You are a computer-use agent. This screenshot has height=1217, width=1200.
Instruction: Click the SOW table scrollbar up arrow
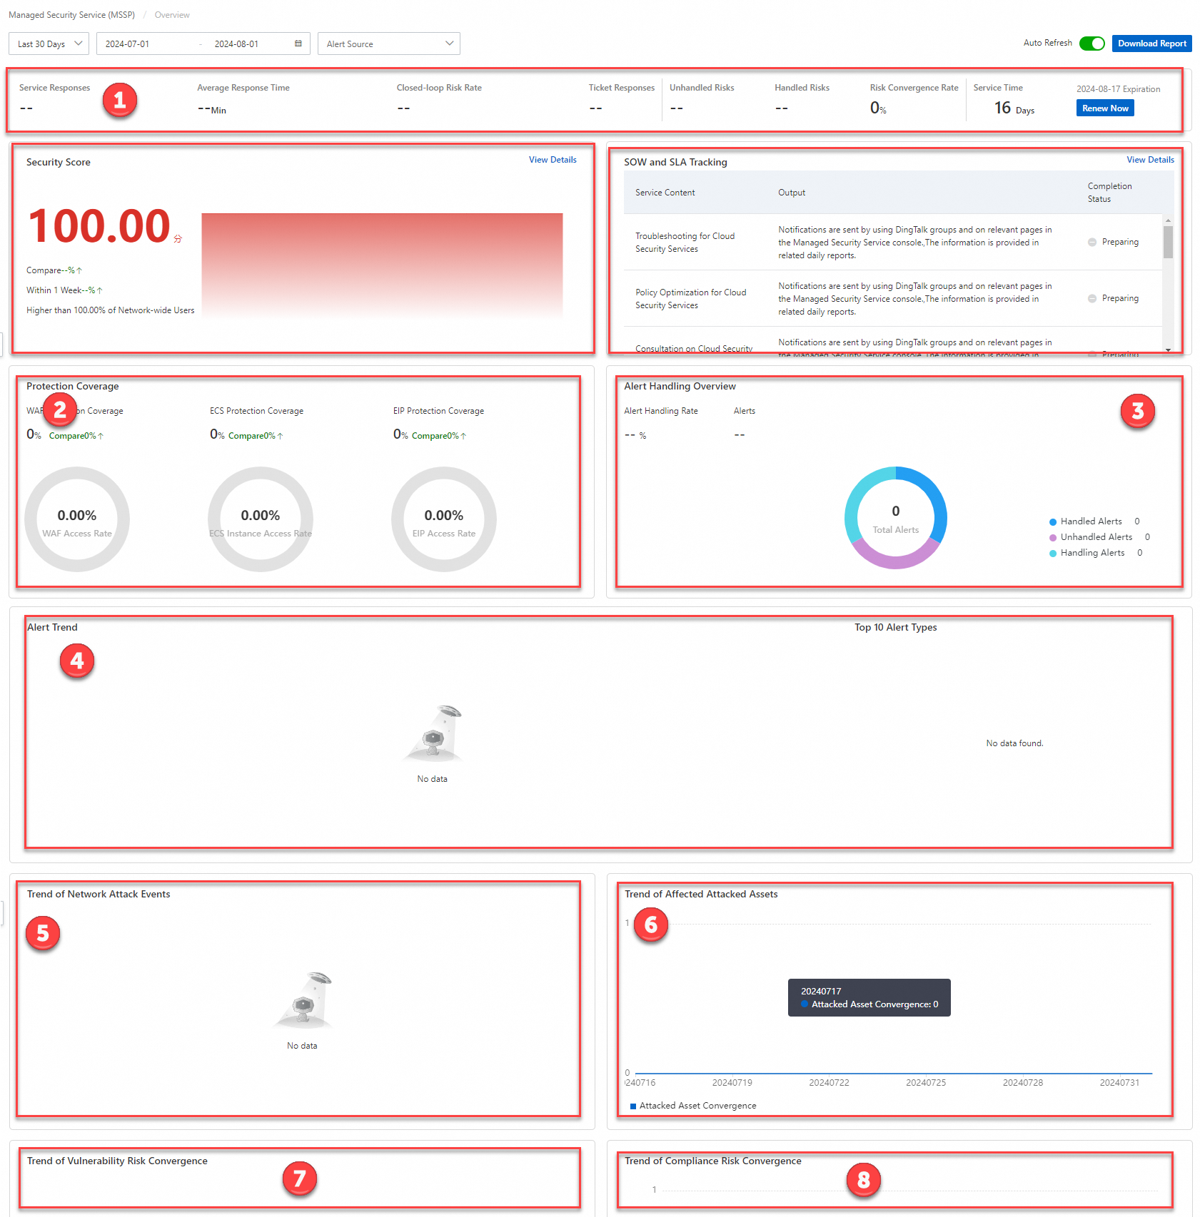(1168, 220)
